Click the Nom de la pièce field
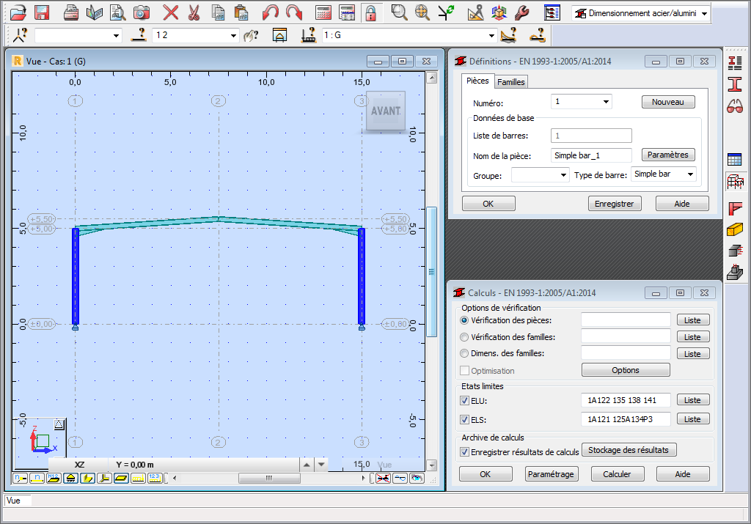751x524 pixels. pyautogui.click(x=591, y=155)
